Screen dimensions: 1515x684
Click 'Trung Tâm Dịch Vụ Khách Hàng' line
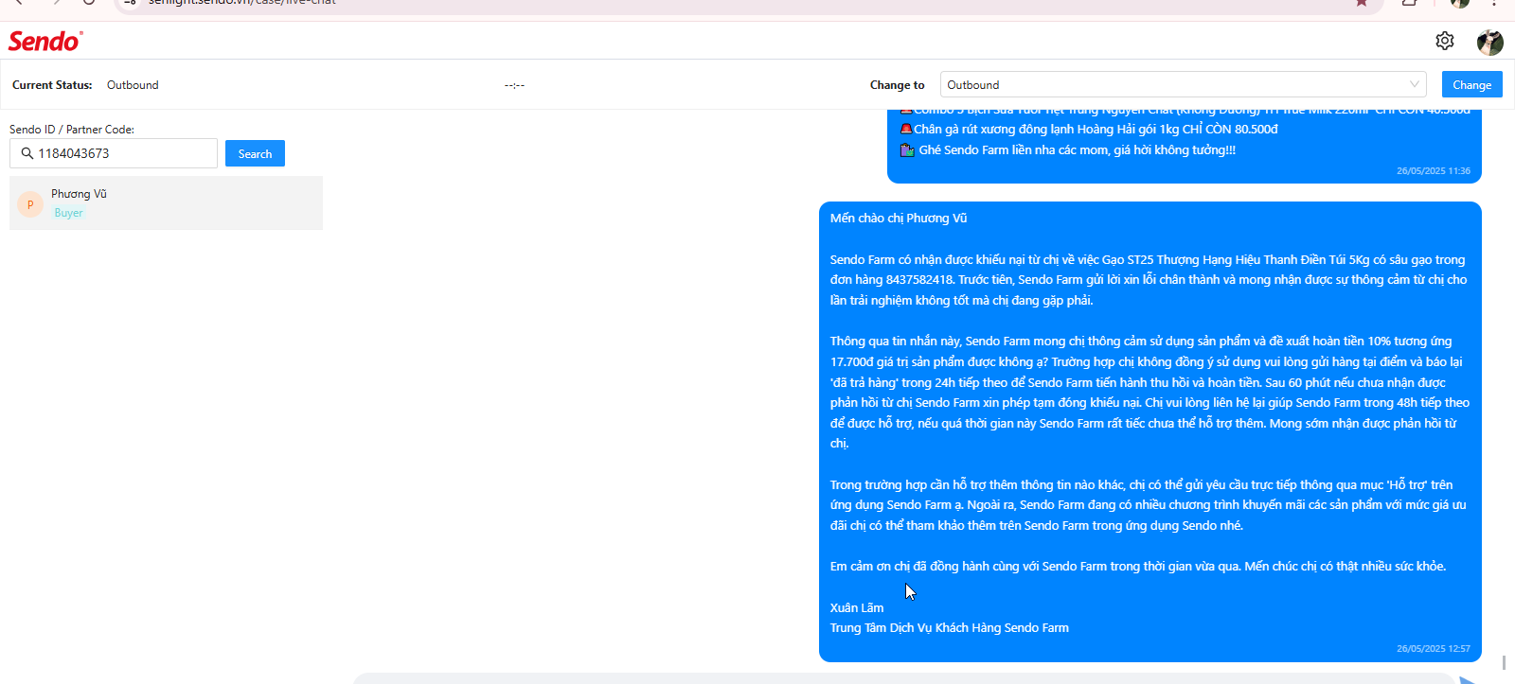point(950,628)
